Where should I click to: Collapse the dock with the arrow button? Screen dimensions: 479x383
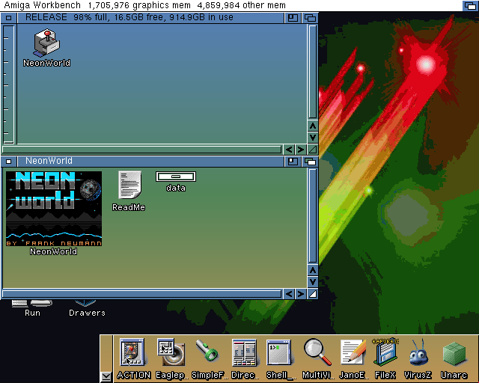[106, 376]
